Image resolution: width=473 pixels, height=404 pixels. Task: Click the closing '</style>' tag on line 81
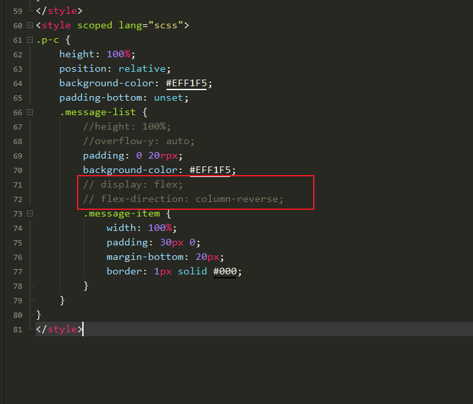click(x=59, y=329)
